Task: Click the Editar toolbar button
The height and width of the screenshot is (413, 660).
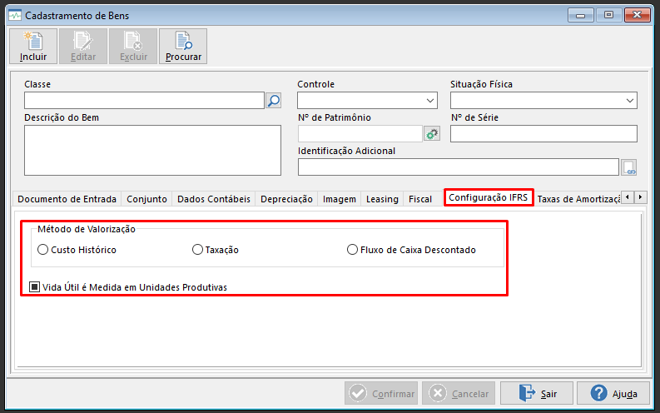Action: click(x=83, y=47)
